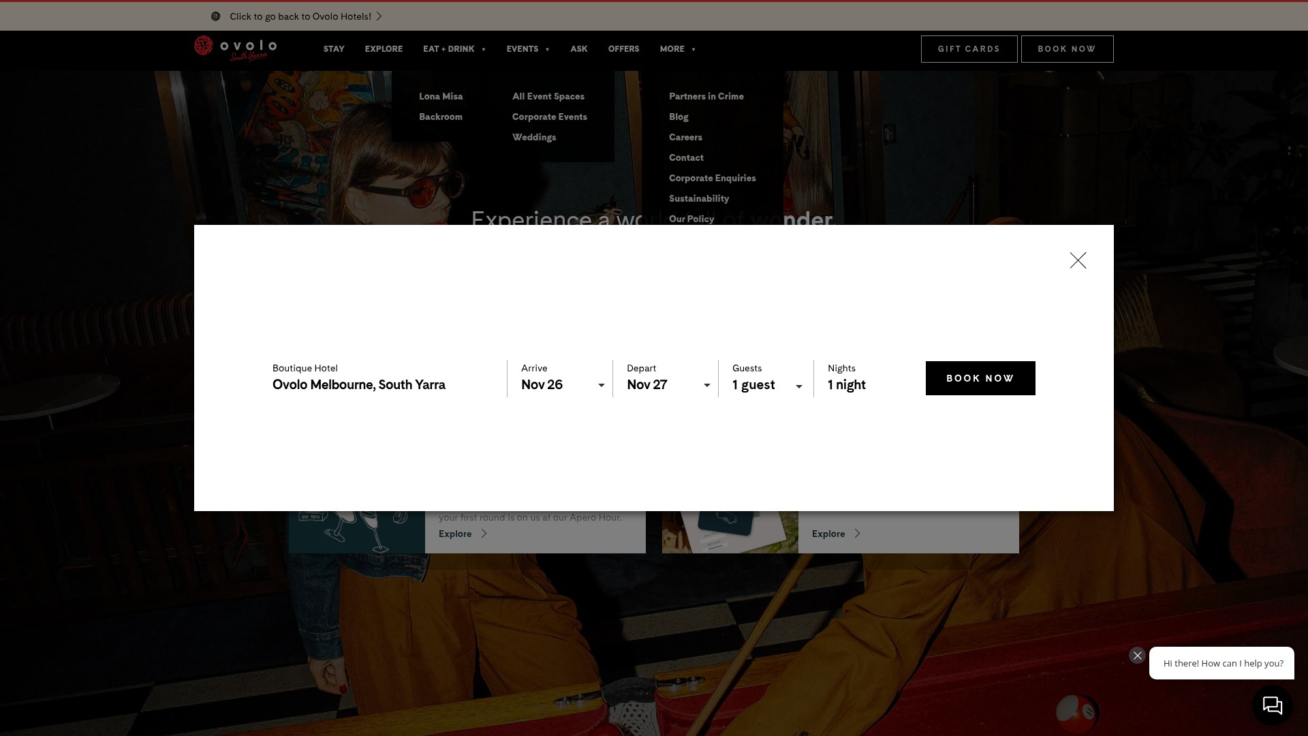
Task: Open the Offers menu item
Action: (x=623, y=49)
